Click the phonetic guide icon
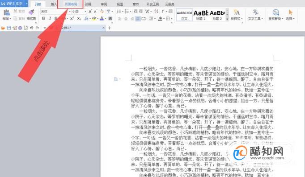 pos(109,12)
